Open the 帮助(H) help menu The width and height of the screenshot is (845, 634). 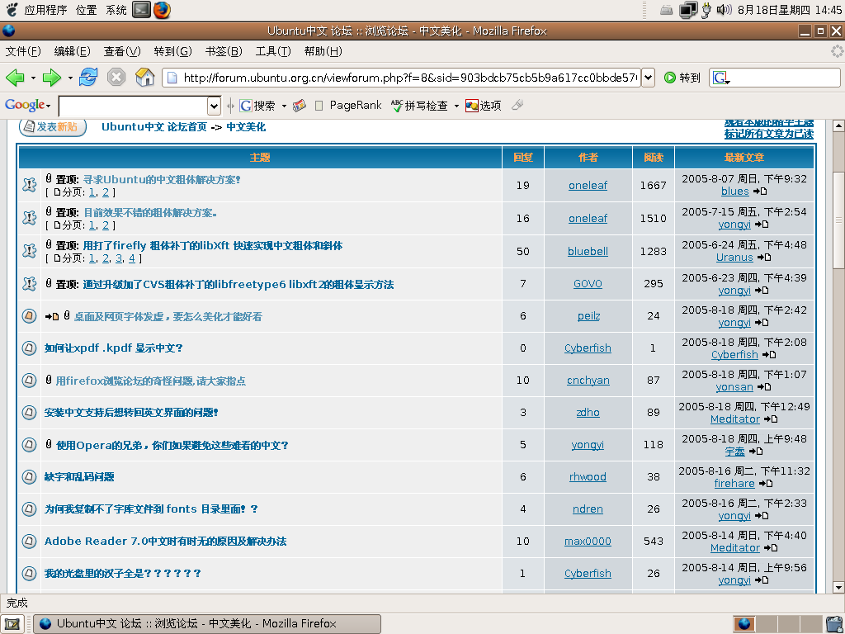coord(323,51)
